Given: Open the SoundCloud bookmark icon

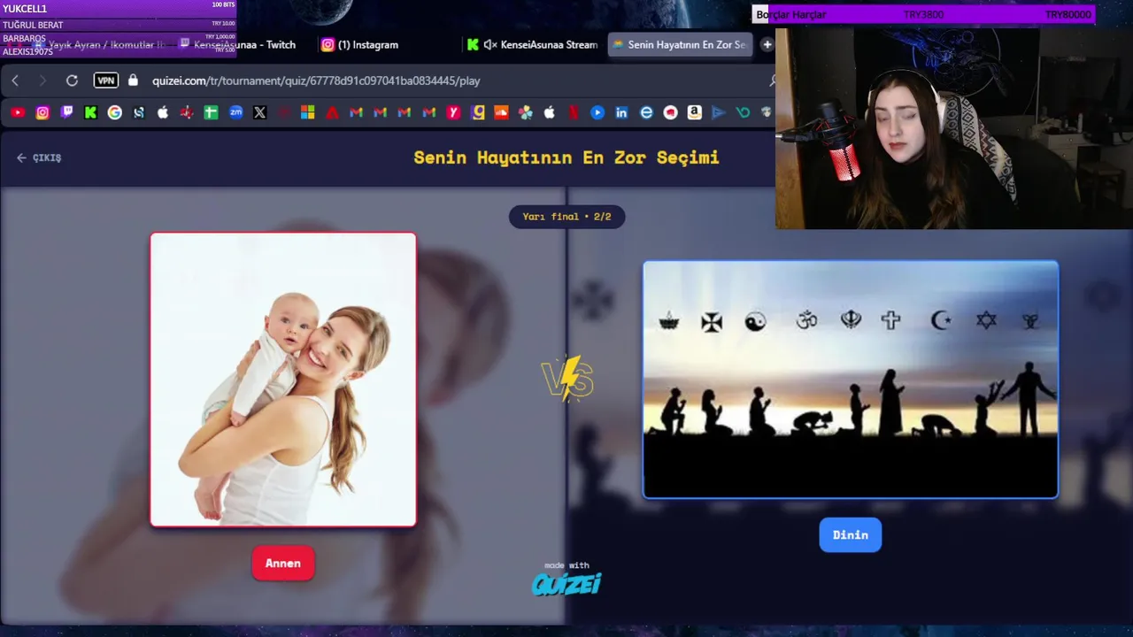Looking at the screenshot, I should point(501,112).
